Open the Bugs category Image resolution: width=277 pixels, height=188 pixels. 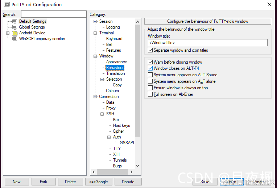[117, 166]
